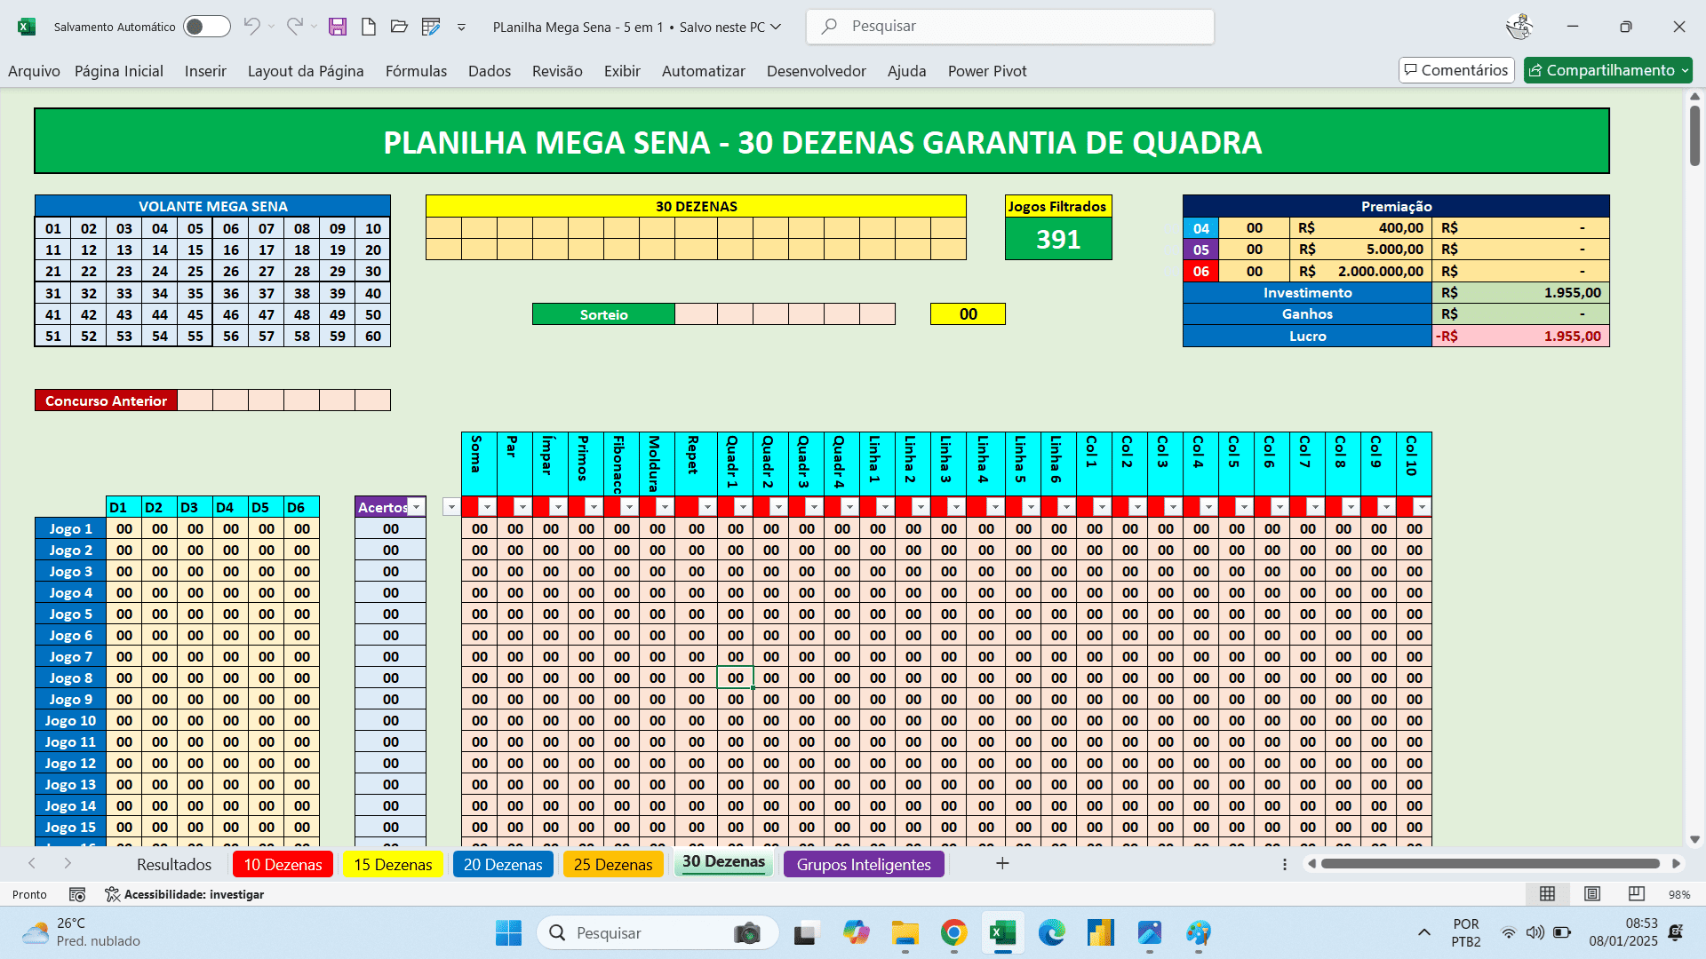Click the first Concurso Anterior input cell

pos(195,400)
